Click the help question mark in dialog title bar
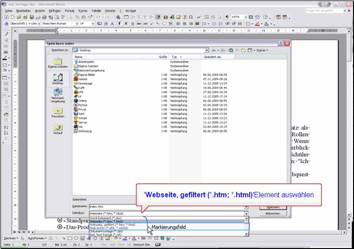 click(x=281, y=43)
